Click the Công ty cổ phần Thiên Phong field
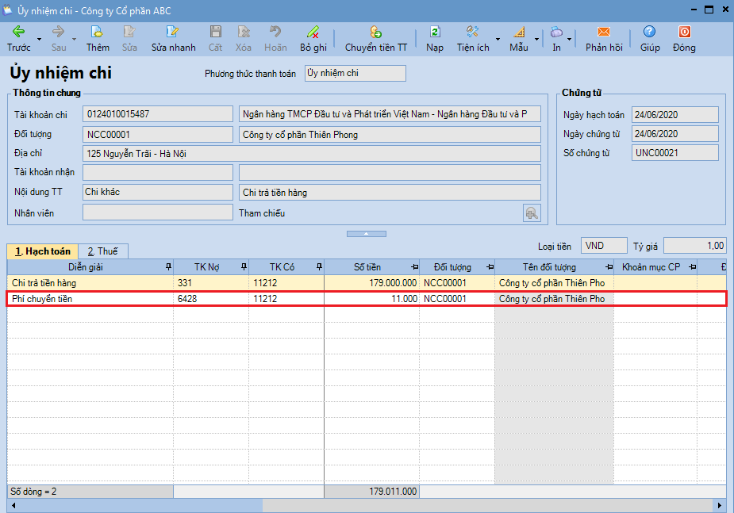The image size is (734, 513). pos(390,135)
